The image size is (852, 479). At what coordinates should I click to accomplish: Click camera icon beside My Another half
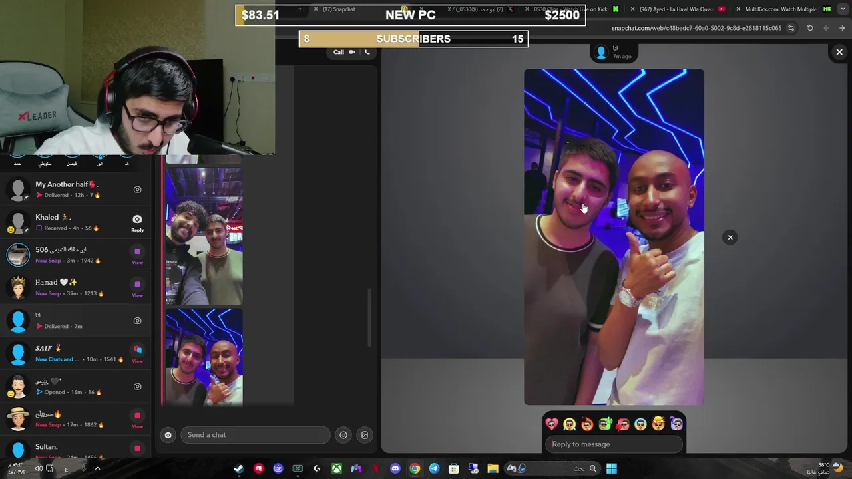tap(137, 190)
